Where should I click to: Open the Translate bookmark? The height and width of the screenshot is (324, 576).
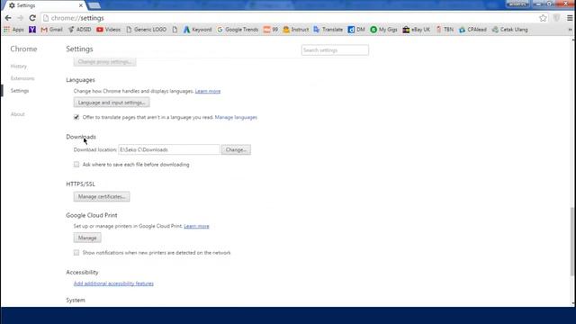pos(328,30)
